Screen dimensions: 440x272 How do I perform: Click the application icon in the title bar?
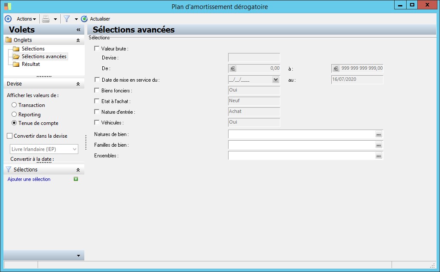pos(8,6)
